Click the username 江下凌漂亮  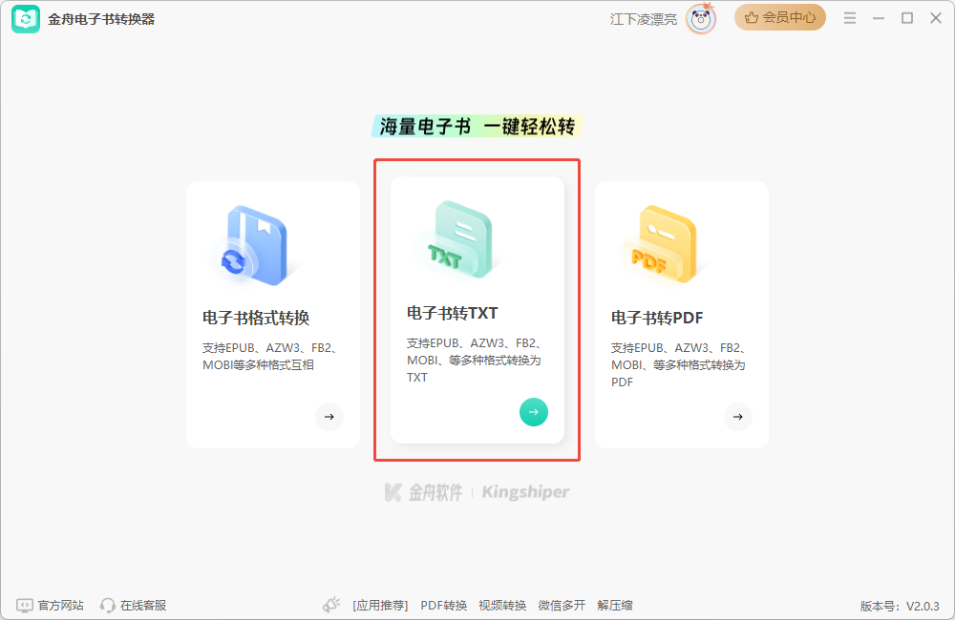point(643,19)
